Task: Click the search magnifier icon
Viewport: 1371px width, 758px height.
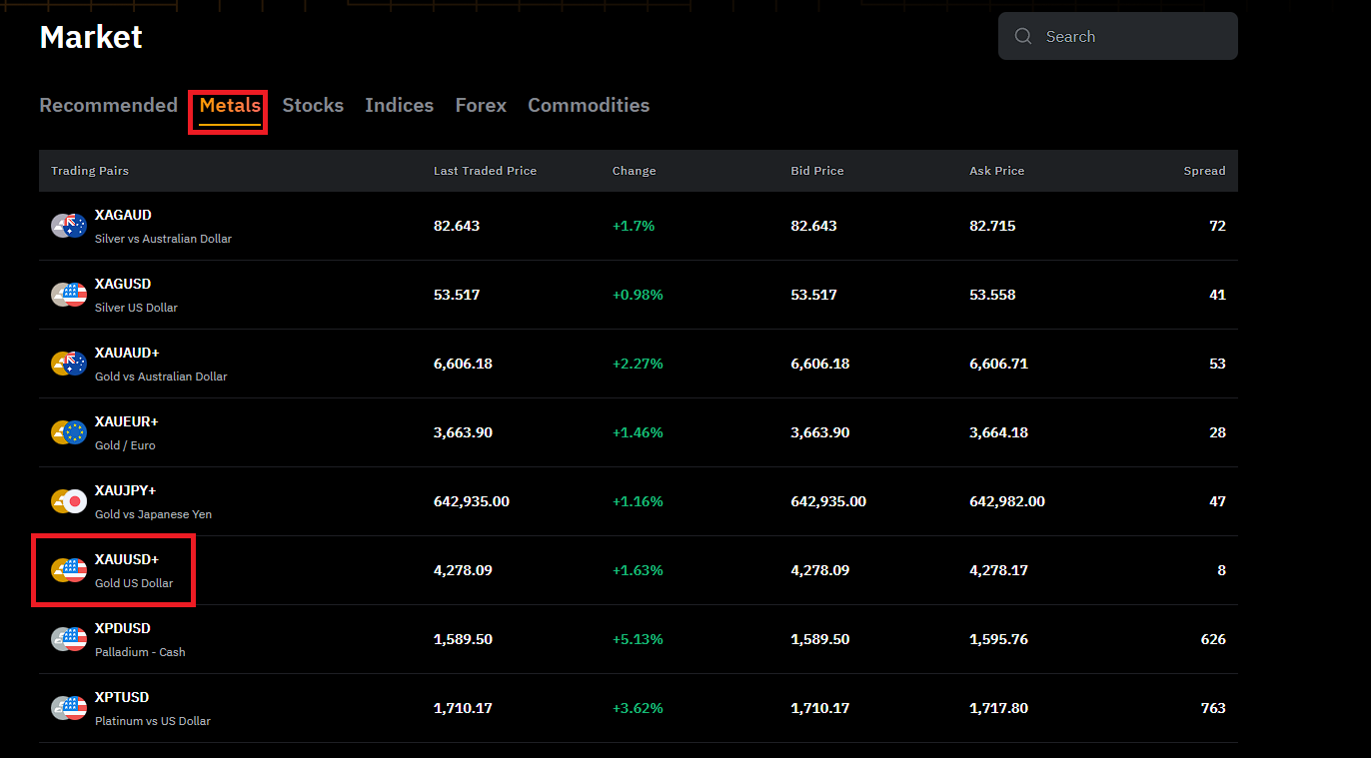Action: coord(1023,36)
